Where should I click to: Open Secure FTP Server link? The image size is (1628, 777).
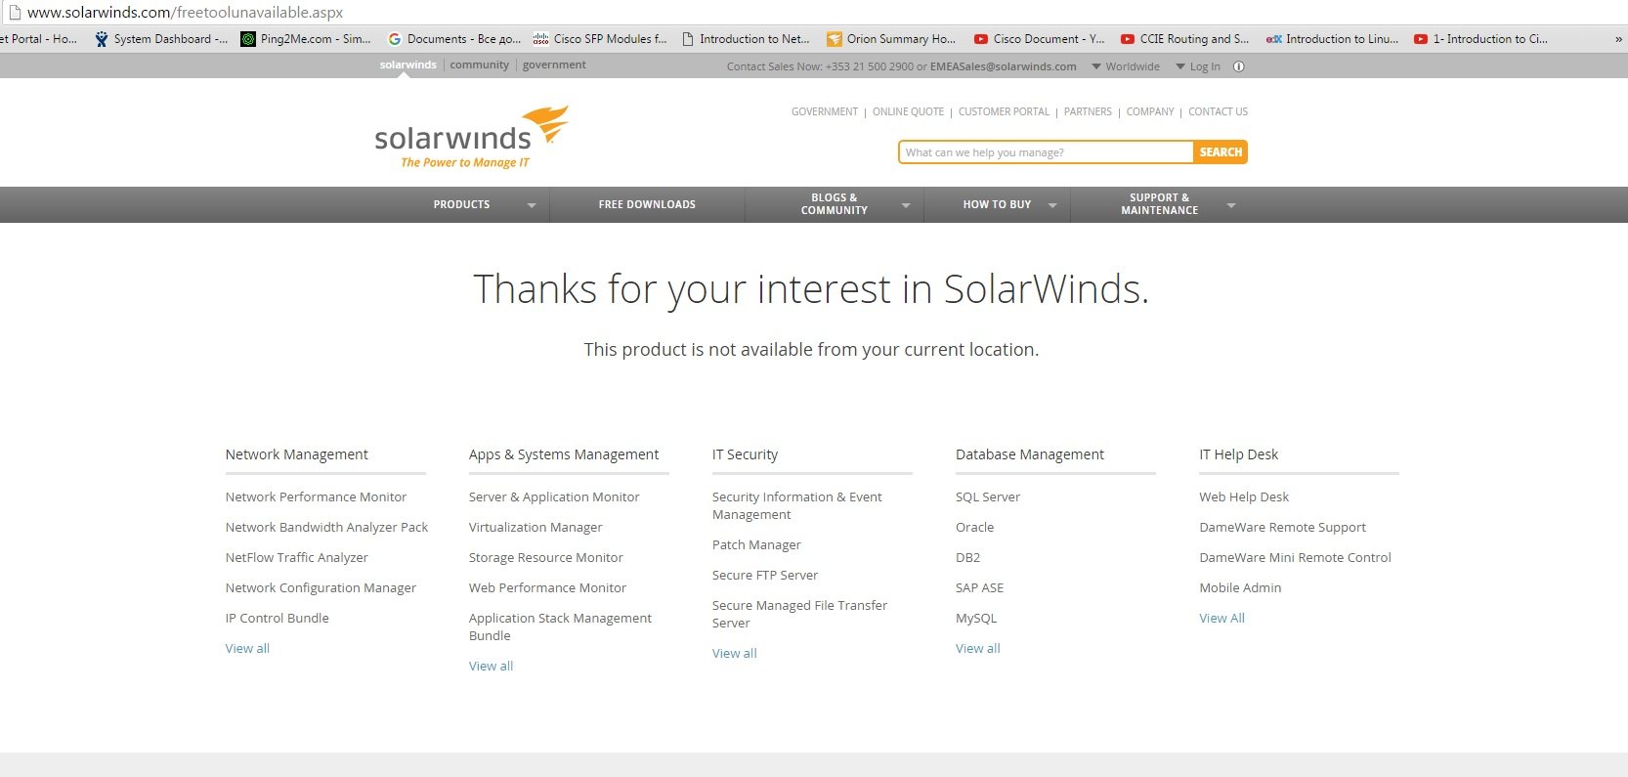tap(765, 575)
